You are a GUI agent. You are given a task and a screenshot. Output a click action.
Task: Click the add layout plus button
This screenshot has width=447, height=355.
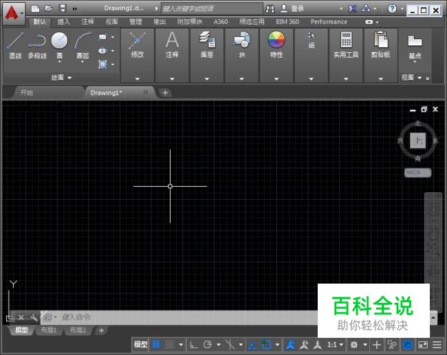pyautogui.click(x=102, y=330)
